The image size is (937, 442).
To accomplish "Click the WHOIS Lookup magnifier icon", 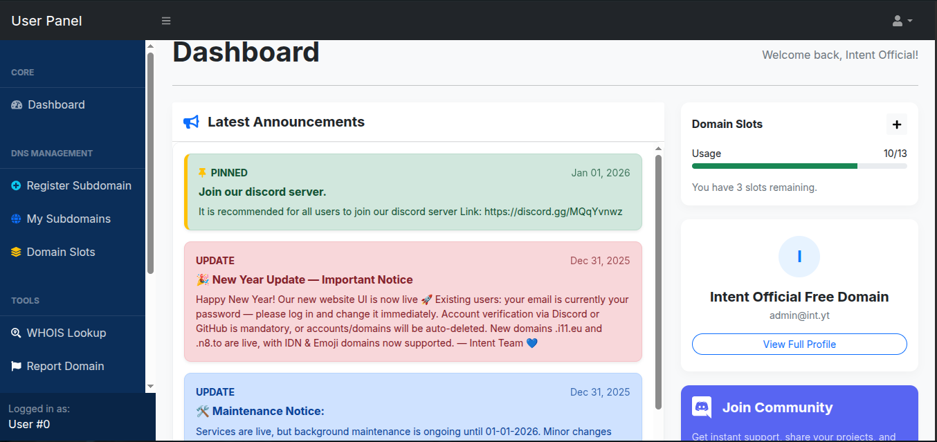I will [17, 333].
